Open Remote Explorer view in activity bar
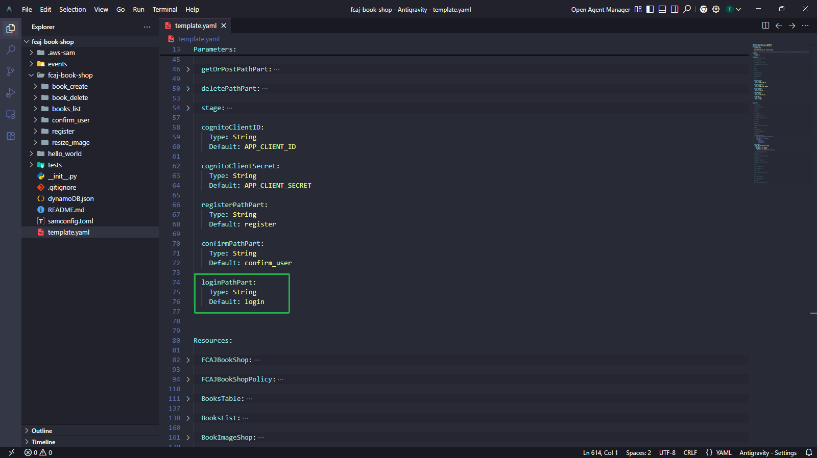Image resolution: width=817 pixels, height=458 pixels. [11, 114]
